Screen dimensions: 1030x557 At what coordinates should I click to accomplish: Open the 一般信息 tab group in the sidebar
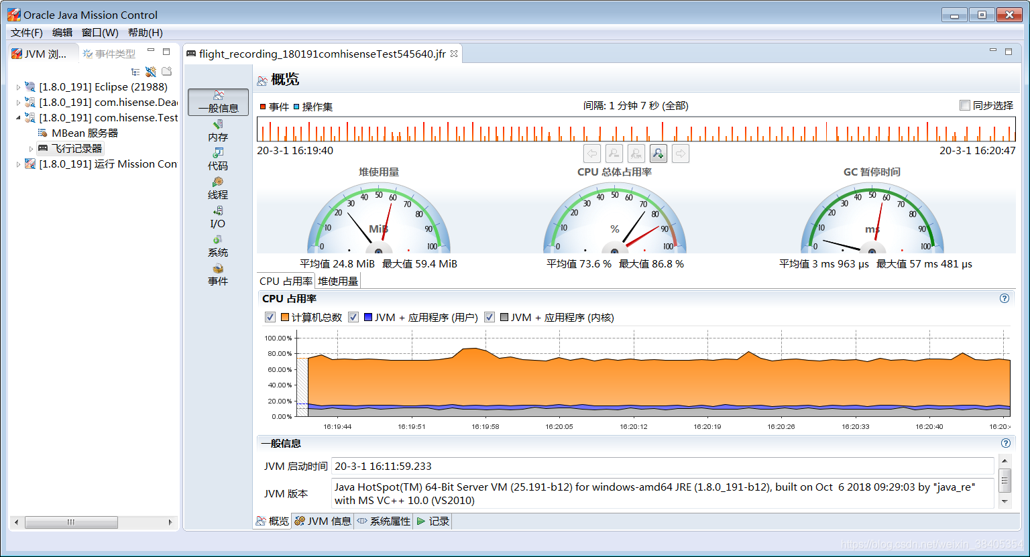click(218, 102)
